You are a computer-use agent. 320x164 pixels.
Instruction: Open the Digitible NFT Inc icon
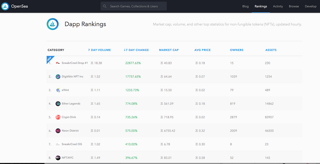point(58,77)
